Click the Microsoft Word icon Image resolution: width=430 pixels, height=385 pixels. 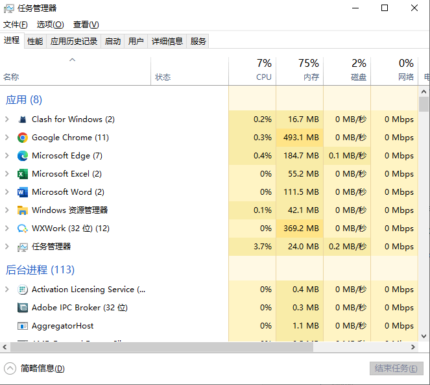pyautogui.click(x=23, y=192)
